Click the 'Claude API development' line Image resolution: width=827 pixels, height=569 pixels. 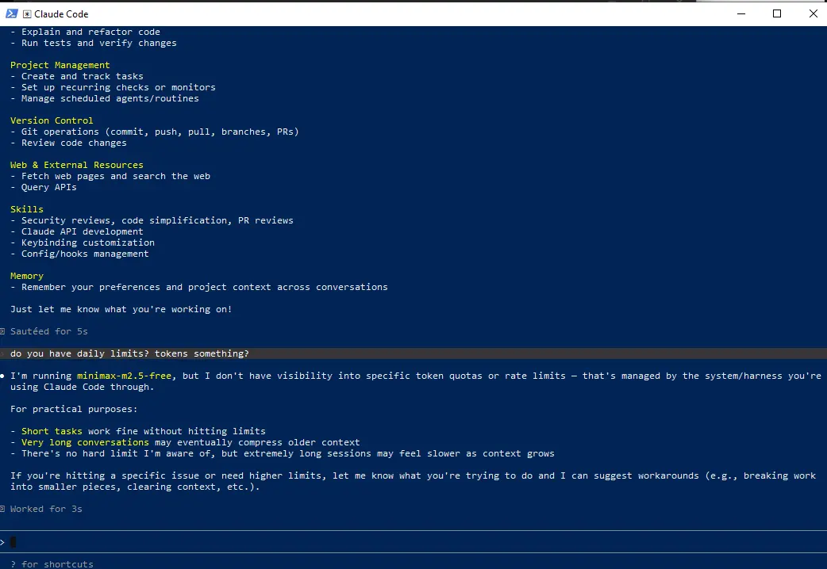coord(76,231)
